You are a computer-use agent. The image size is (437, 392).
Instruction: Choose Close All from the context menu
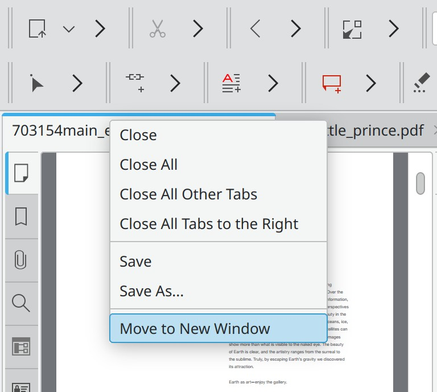(x=218, y=165)
